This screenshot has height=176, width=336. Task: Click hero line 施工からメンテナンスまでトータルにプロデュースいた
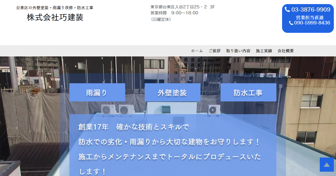click(x=170, y=156)
